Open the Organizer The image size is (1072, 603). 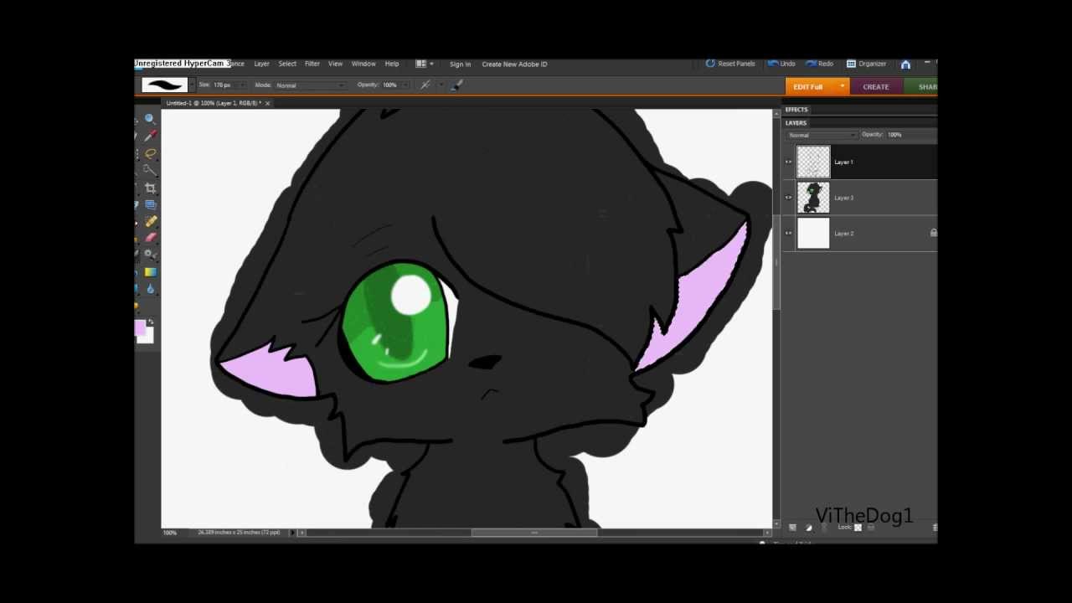(x=866, y=64)
